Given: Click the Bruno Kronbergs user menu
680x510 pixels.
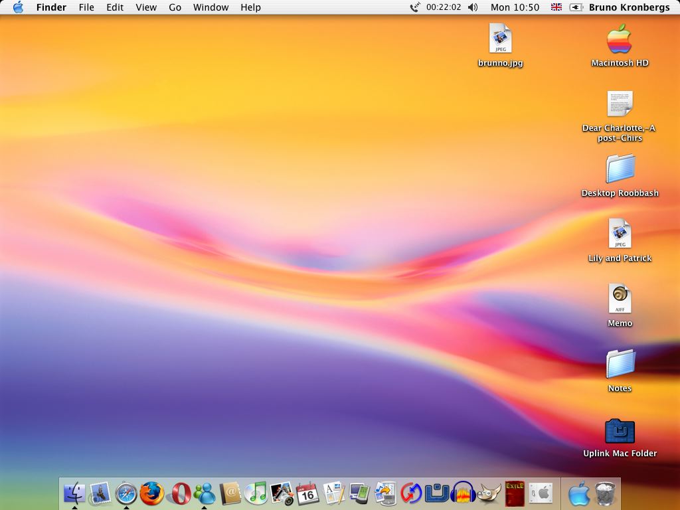Looking at the screenshot, I should tap(629, 7).
